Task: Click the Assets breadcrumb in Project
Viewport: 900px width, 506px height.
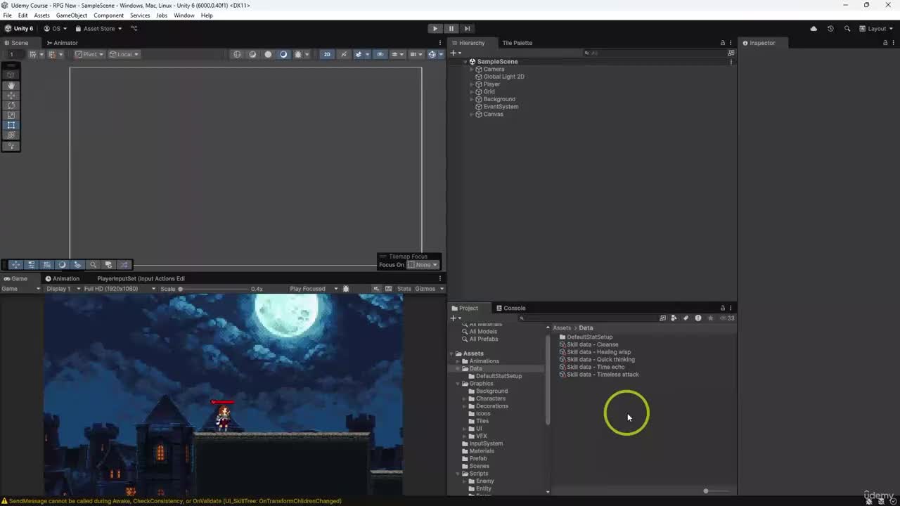Action: 562,328
